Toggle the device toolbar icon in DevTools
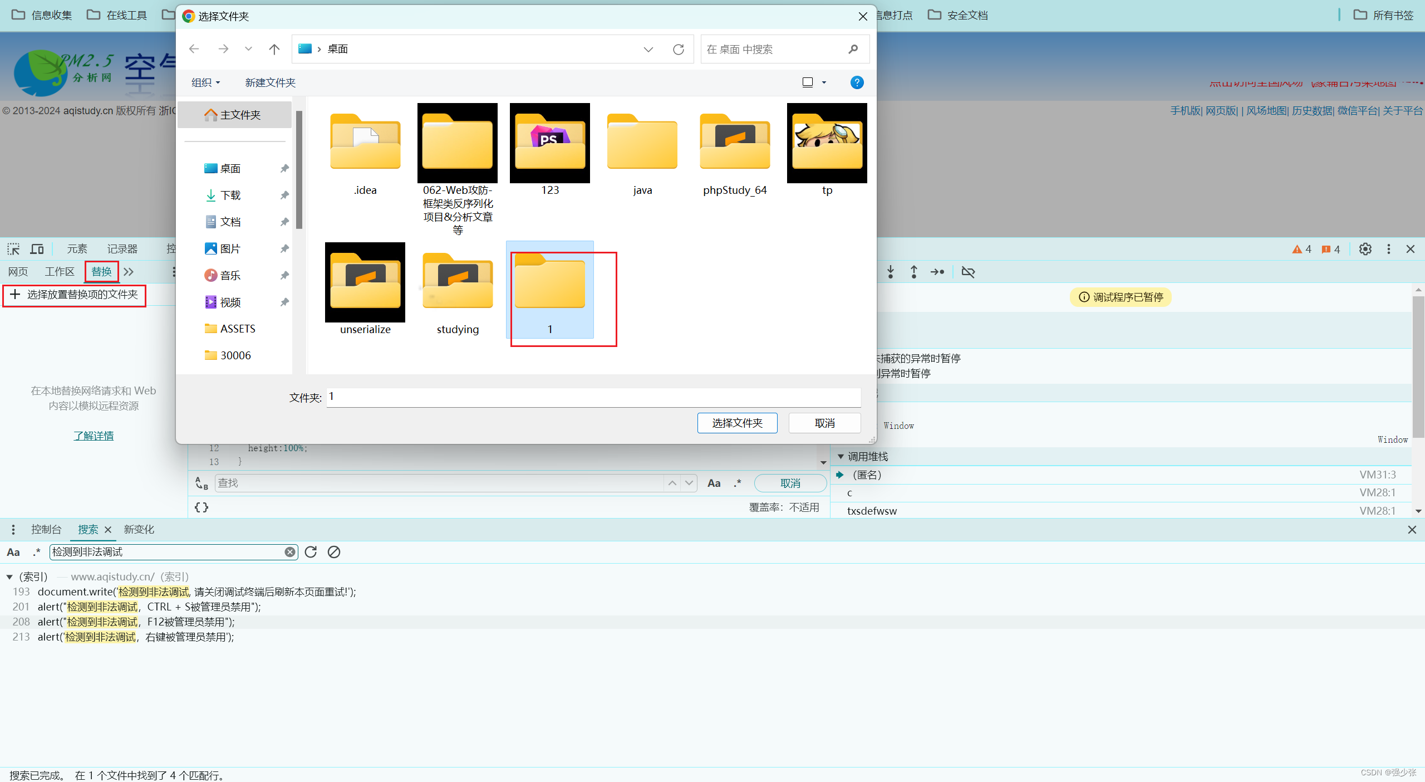This screenshot has height=782, width=1425. (37, 249)
